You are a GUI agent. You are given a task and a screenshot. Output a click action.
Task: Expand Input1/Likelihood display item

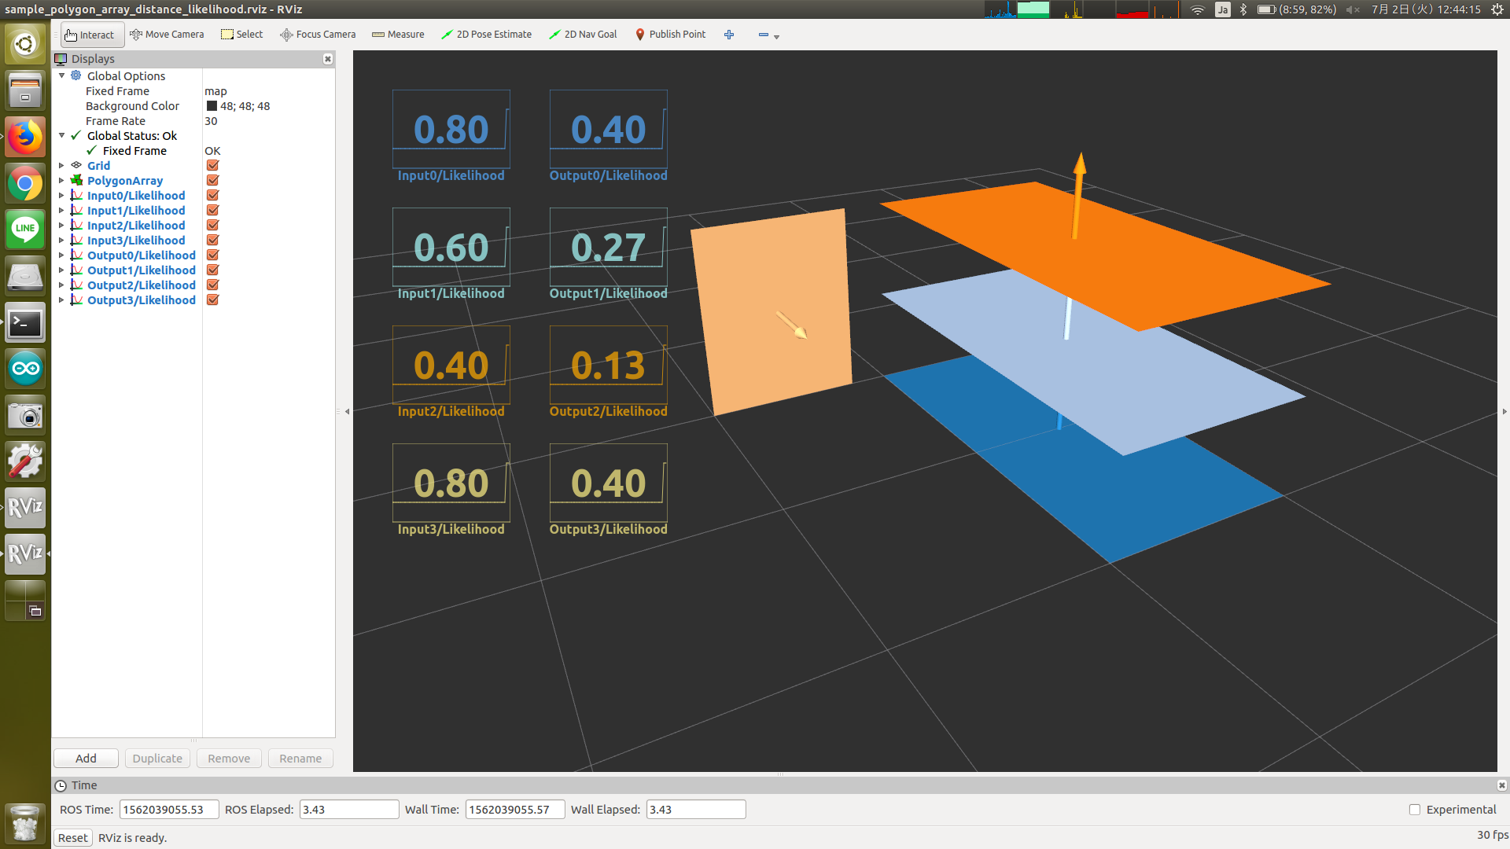coord(61,211)
